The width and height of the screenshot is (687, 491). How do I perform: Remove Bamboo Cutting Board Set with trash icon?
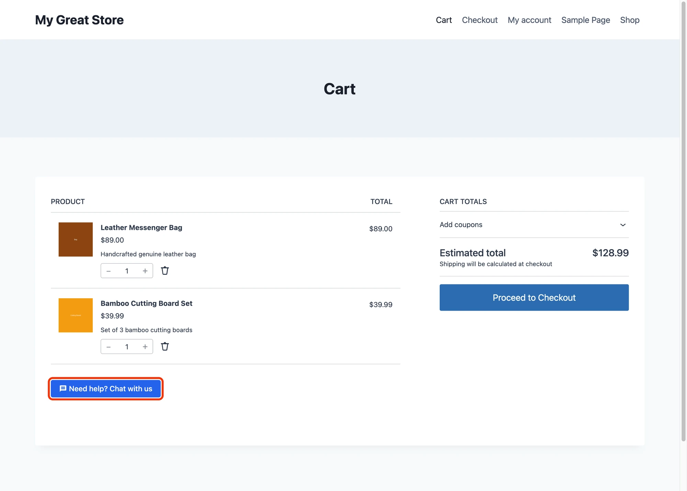tap(165, 346)
